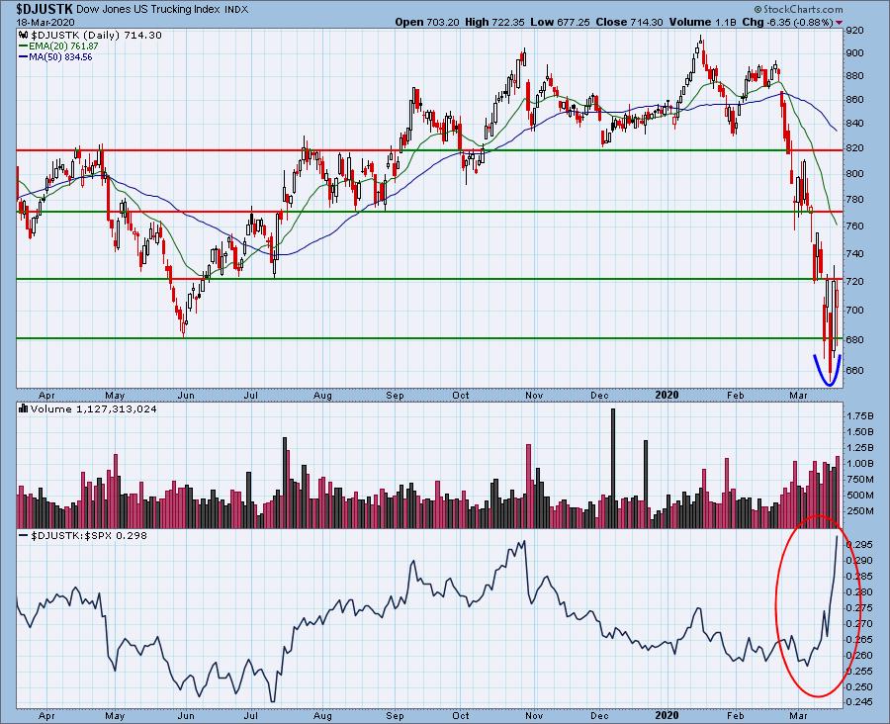The height and width of the screenshot is (724, 890).
Task: Click the Open 703.20 value
Action: [426, 22]
